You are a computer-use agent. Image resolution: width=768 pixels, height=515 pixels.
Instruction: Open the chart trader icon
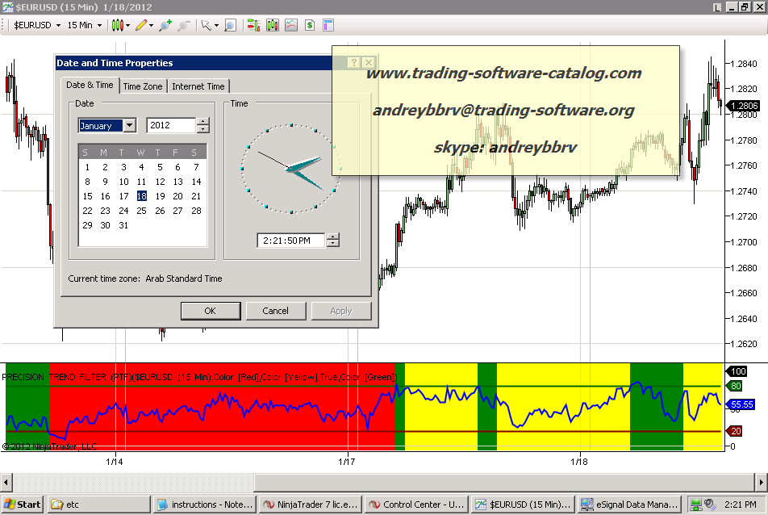click(253, 25)
